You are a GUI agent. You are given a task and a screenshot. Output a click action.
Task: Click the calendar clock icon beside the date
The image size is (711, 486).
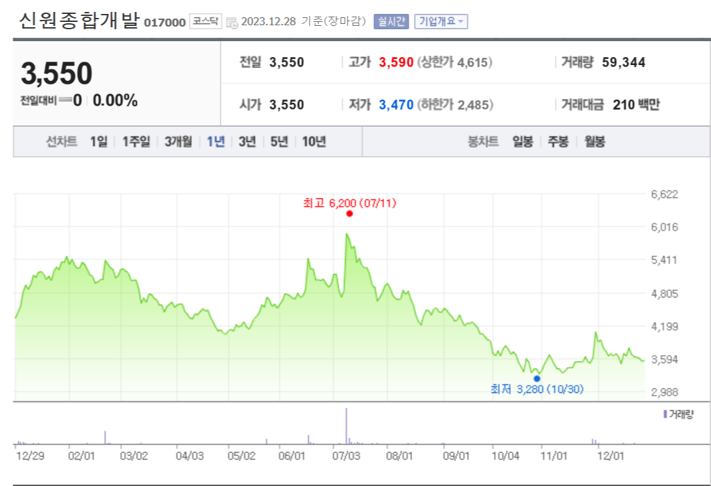point(232,22)
